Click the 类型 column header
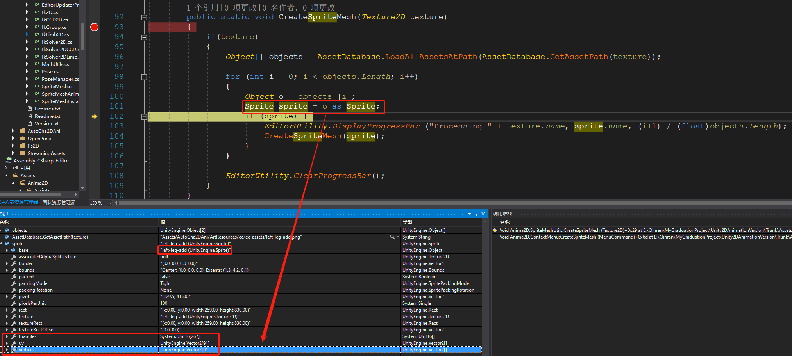Image resolution: width=792 pixels, height=356 pixels. pyautogui.click(x=408, y=222)
